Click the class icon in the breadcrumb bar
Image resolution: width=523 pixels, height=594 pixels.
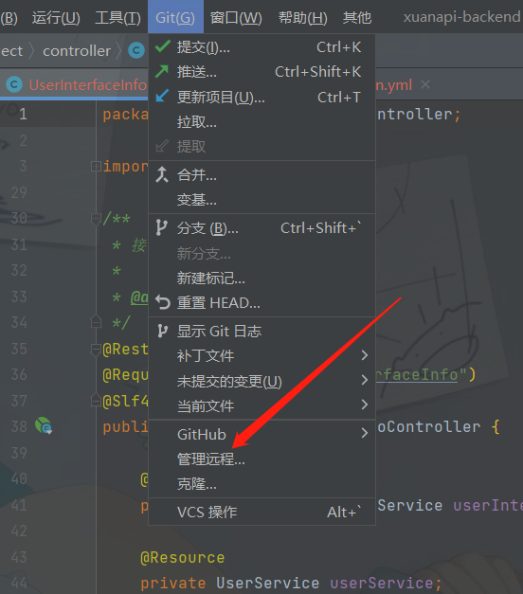coord(136,50)
